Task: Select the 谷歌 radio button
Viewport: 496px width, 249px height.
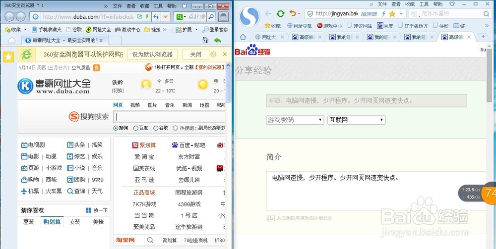Action: click(x=156, y=128)
